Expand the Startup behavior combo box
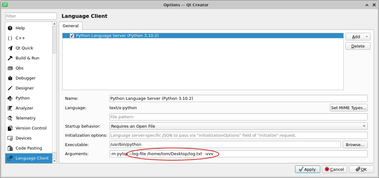Viewport: 379px width, 178px height. (239, 126)
